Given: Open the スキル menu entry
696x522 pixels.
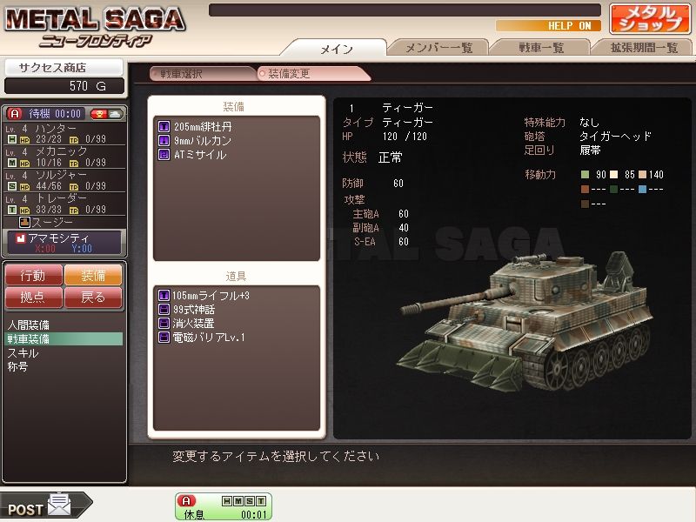Looking at the screenshot, I should (23, 353).
